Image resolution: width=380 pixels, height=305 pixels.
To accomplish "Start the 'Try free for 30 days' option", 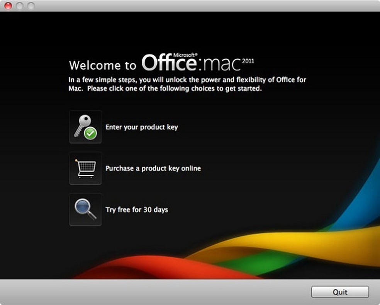I will coord(137,210).
